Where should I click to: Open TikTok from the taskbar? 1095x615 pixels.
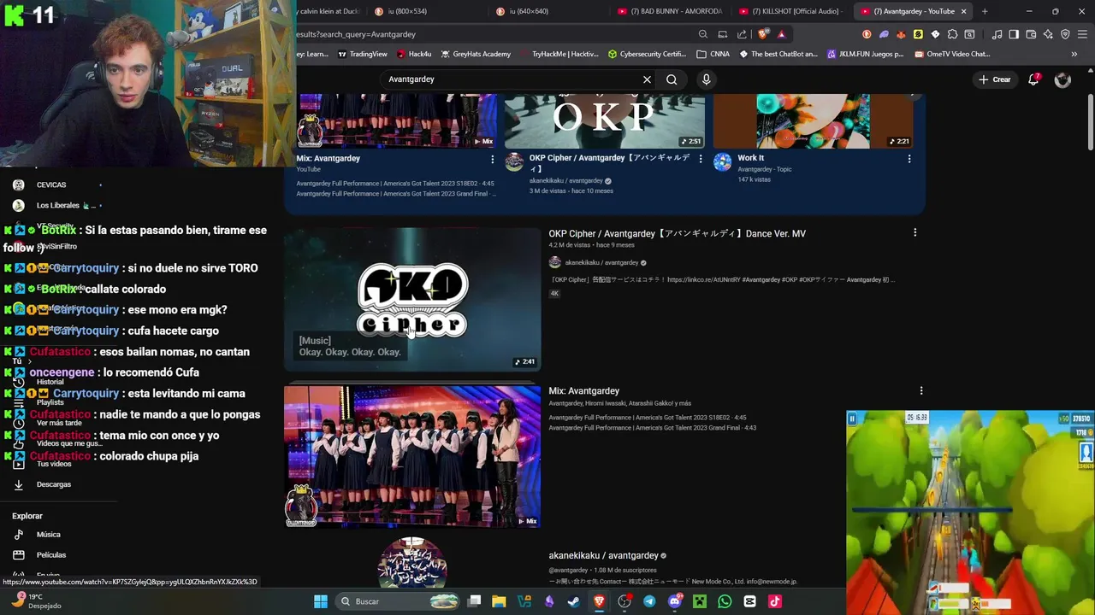tap(775, 601)
